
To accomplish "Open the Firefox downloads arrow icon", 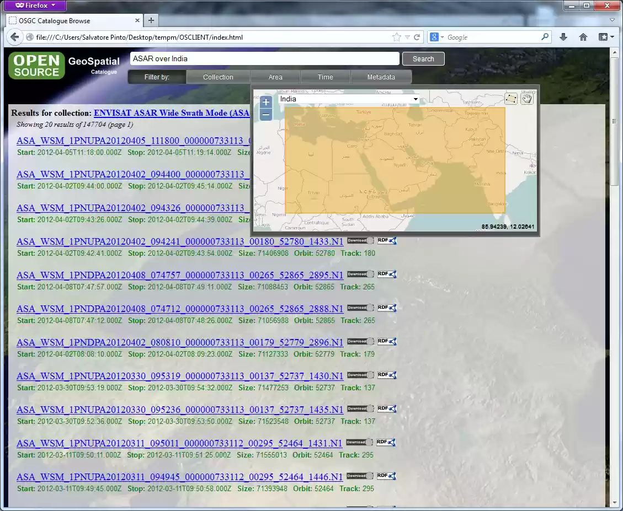I will (563, 36).
